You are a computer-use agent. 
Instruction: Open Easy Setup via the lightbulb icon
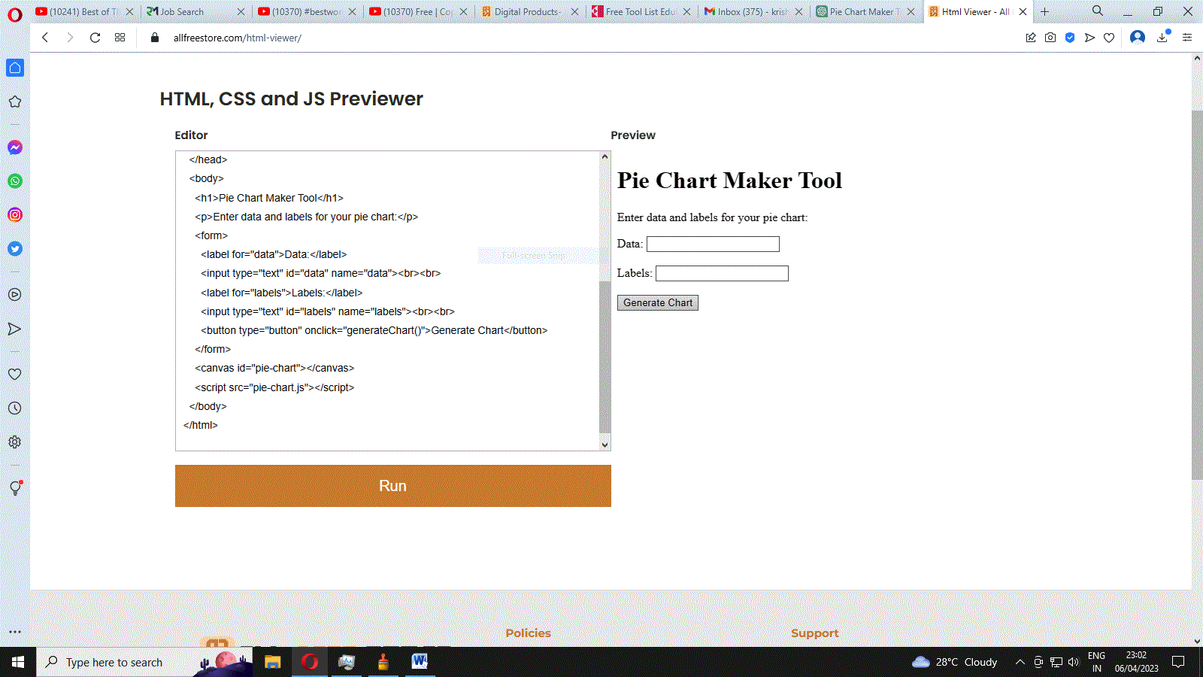pos(14,487)
